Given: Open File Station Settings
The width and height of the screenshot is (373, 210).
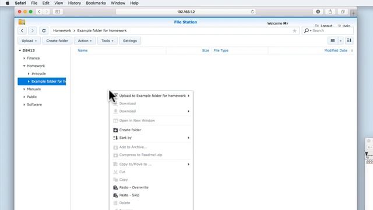Looking at the screenshot, I should click(x=130, y=41).
